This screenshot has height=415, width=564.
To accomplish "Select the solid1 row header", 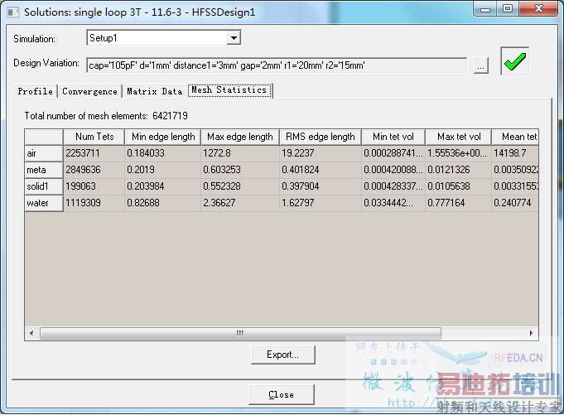I will click(x=44, y=186).
